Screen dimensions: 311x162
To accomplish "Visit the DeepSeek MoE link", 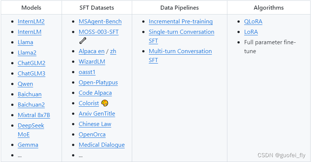I will click(x=31, y=126).
